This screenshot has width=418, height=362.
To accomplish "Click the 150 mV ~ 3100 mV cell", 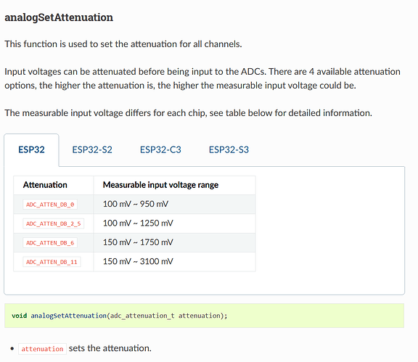I will point(174,262).
